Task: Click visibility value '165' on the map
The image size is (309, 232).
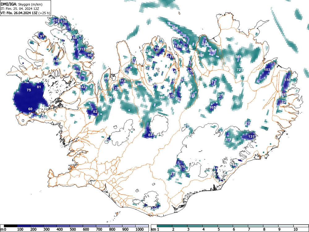Action: click(213, 107)
